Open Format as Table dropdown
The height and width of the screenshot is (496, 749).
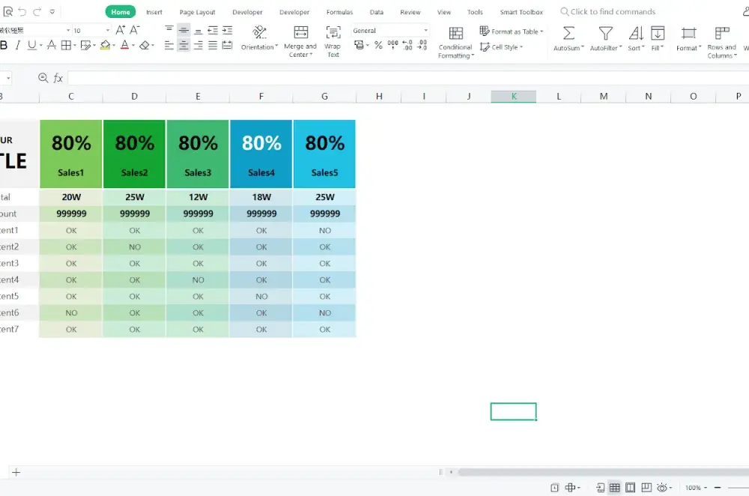512,31
